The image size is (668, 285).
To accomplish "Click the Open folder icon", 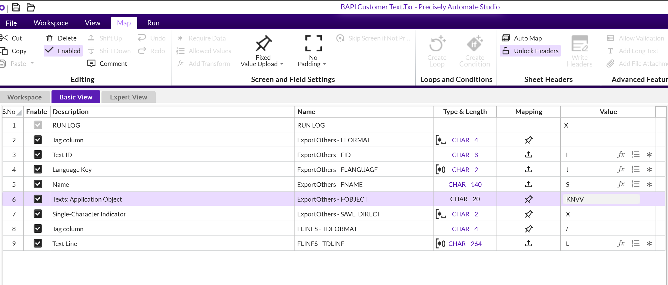I will pos(31,7).
